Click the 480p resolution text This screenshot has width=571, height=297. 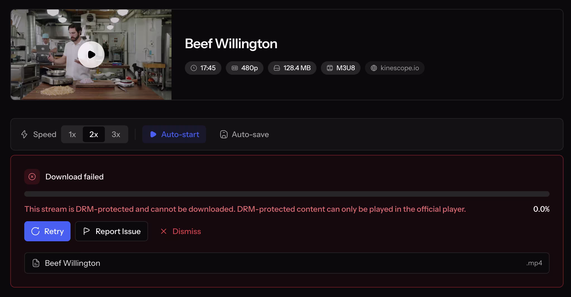point(250,68)
